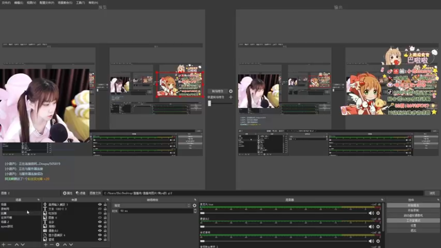Open 滤镜 filters in the source toolbar
441x248 pixels.
click(80, 193)
